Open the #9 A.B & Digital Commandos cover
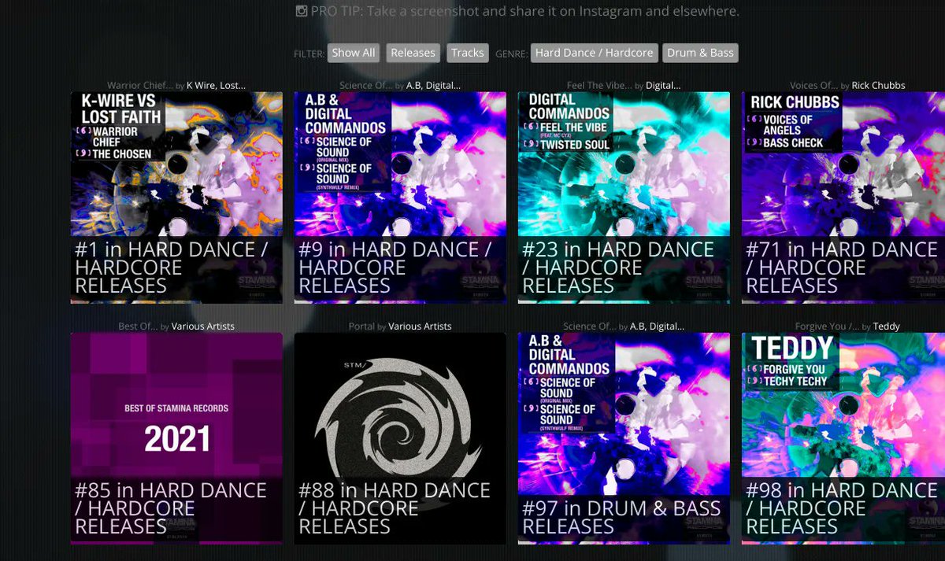 tap(400, 197)
